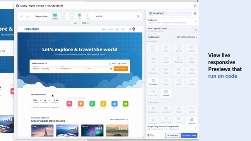Open the Singapore - Changi departure dropdown
Screen dimensions: 251x141
pos(45,69)
